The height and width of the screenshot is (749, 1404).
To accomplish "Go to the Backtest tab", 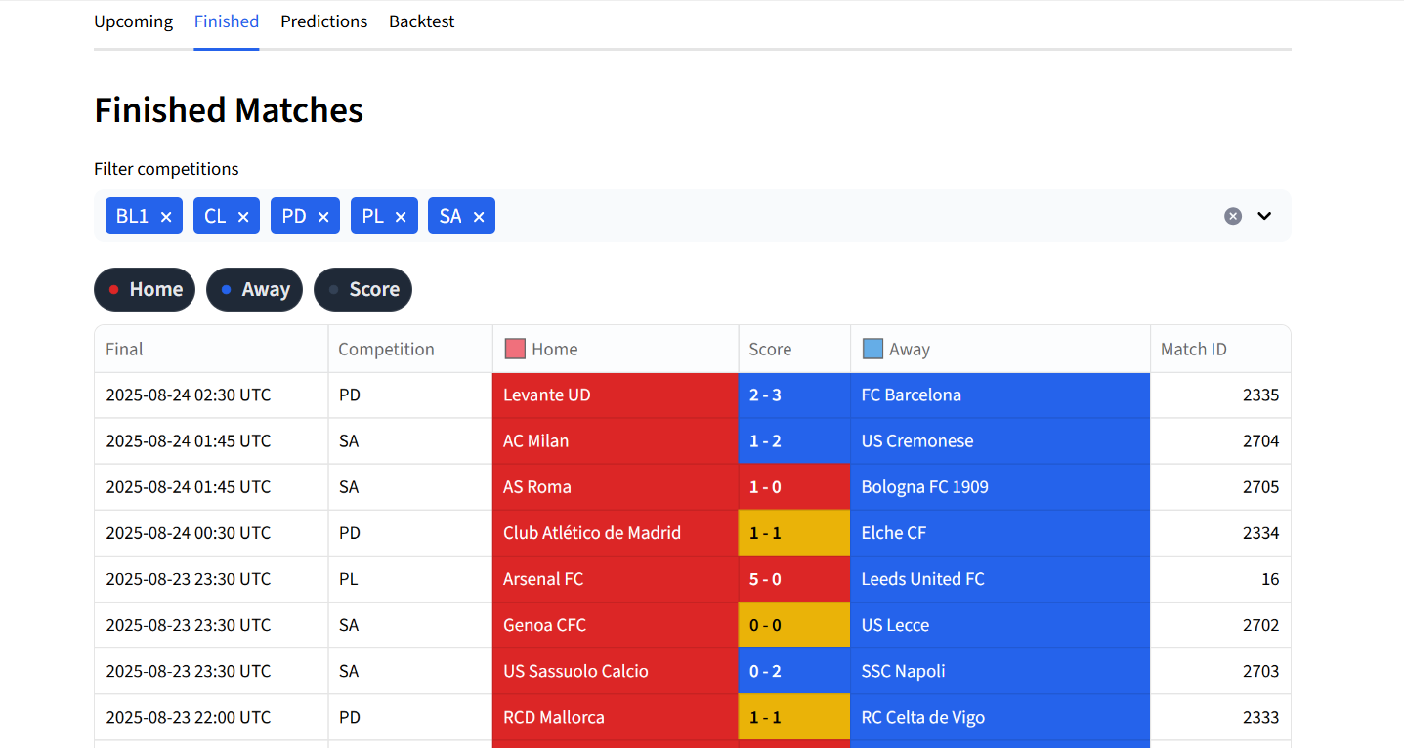I will point(422,21).
